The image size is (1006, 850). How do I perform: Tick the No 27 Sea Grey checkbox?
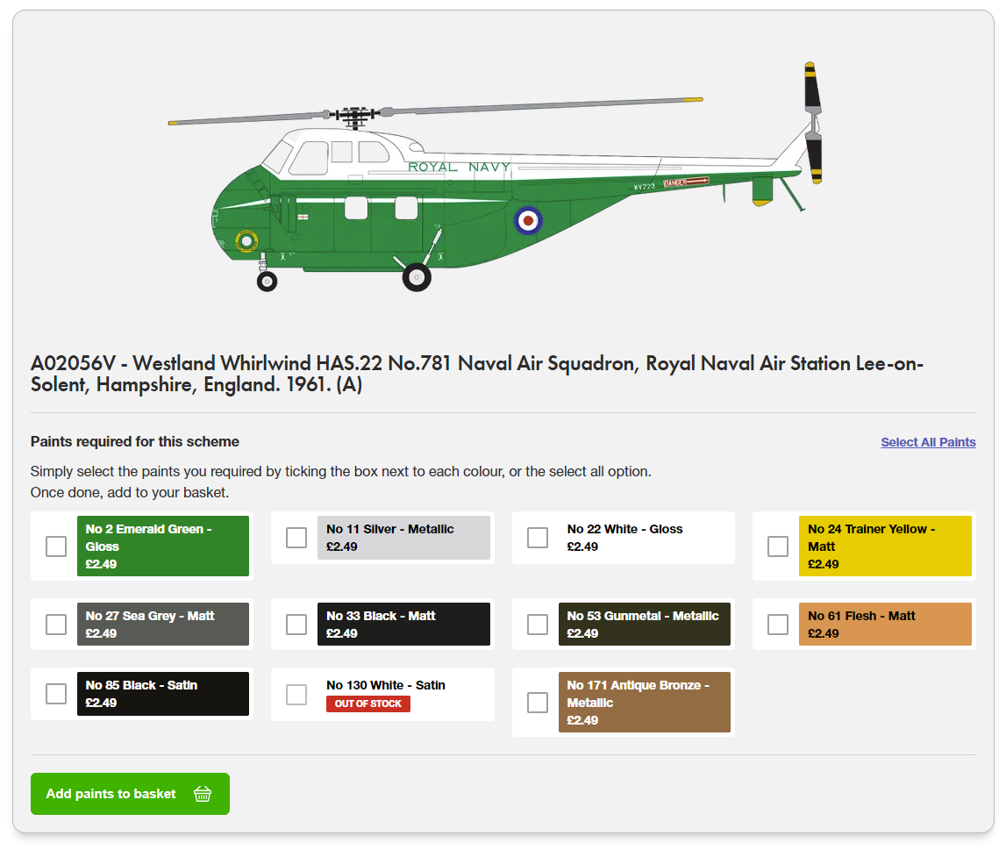[x=56, y=625]
